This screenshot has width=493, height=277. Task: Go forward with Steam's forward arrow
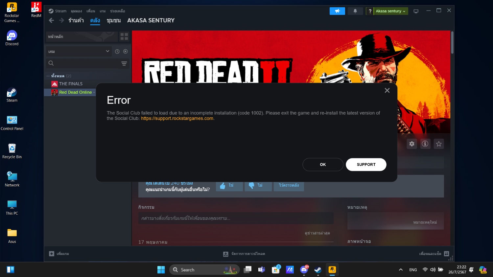point(61,20)
